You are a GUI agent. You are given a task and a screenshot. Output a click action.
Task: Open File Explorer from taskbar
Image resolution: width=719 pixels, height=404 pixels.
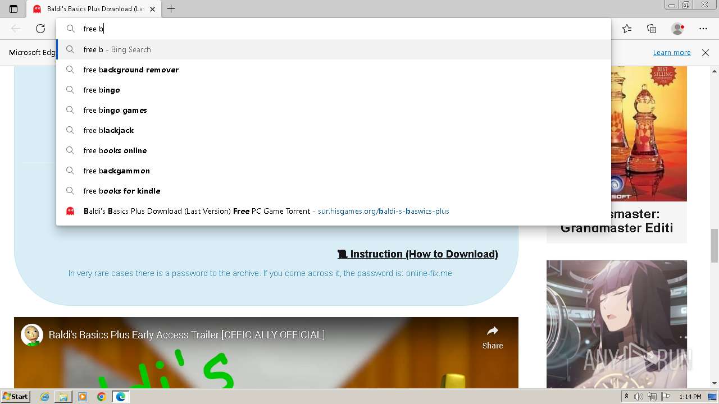[x=63, y=397]
